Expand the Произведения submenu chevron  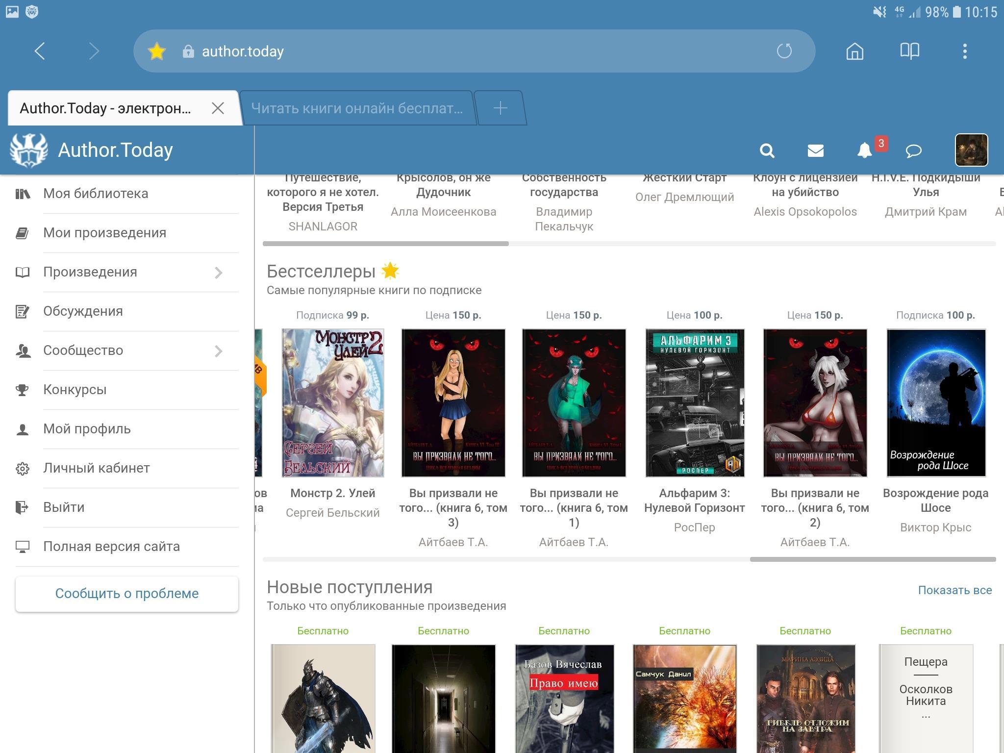219,273
